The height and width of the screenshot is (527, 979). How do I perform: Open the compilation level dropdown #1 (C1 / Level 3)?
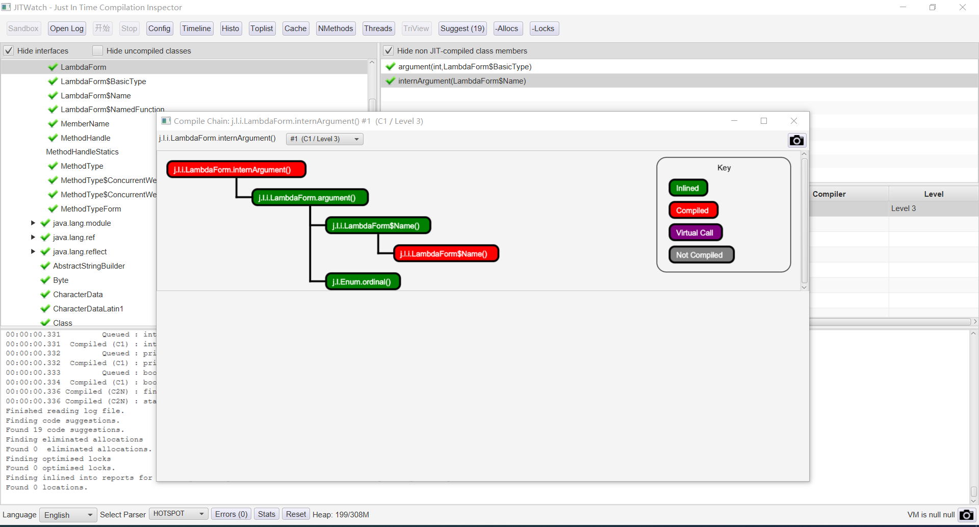point(324,139)
